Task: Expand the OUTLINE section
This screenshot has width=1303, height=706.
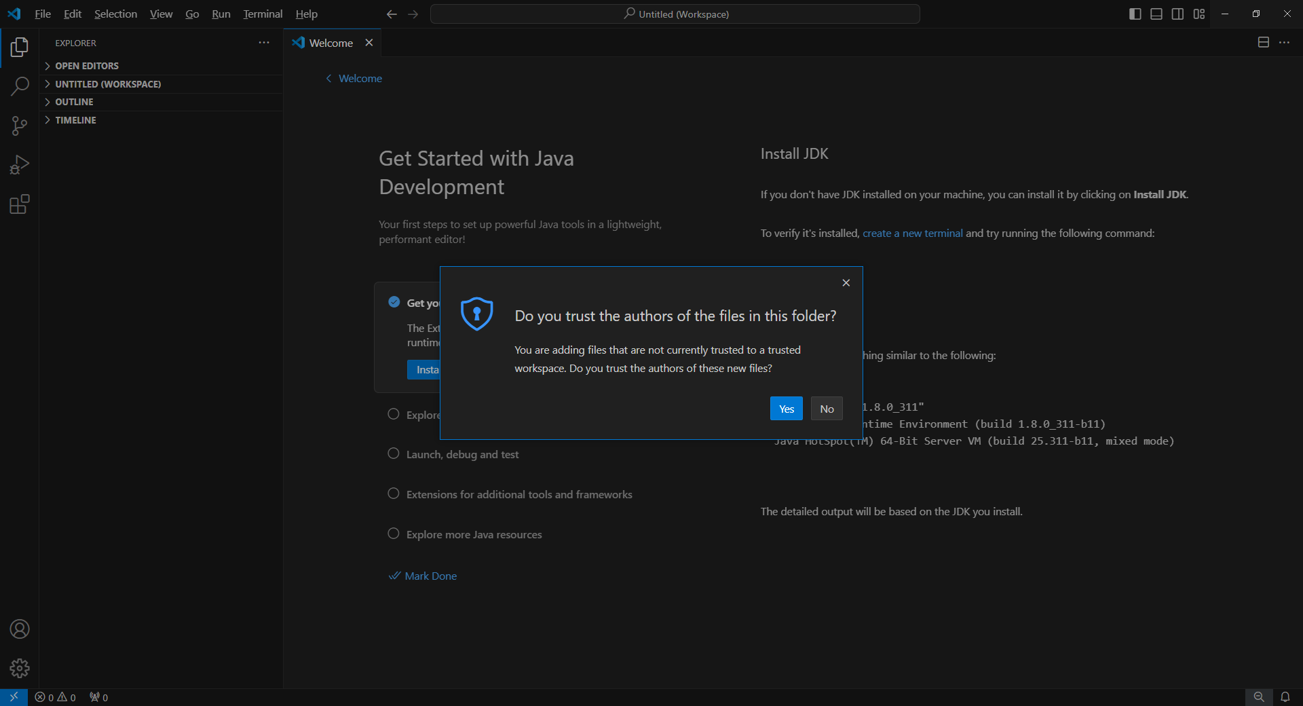Action: [x=74, y=101]
